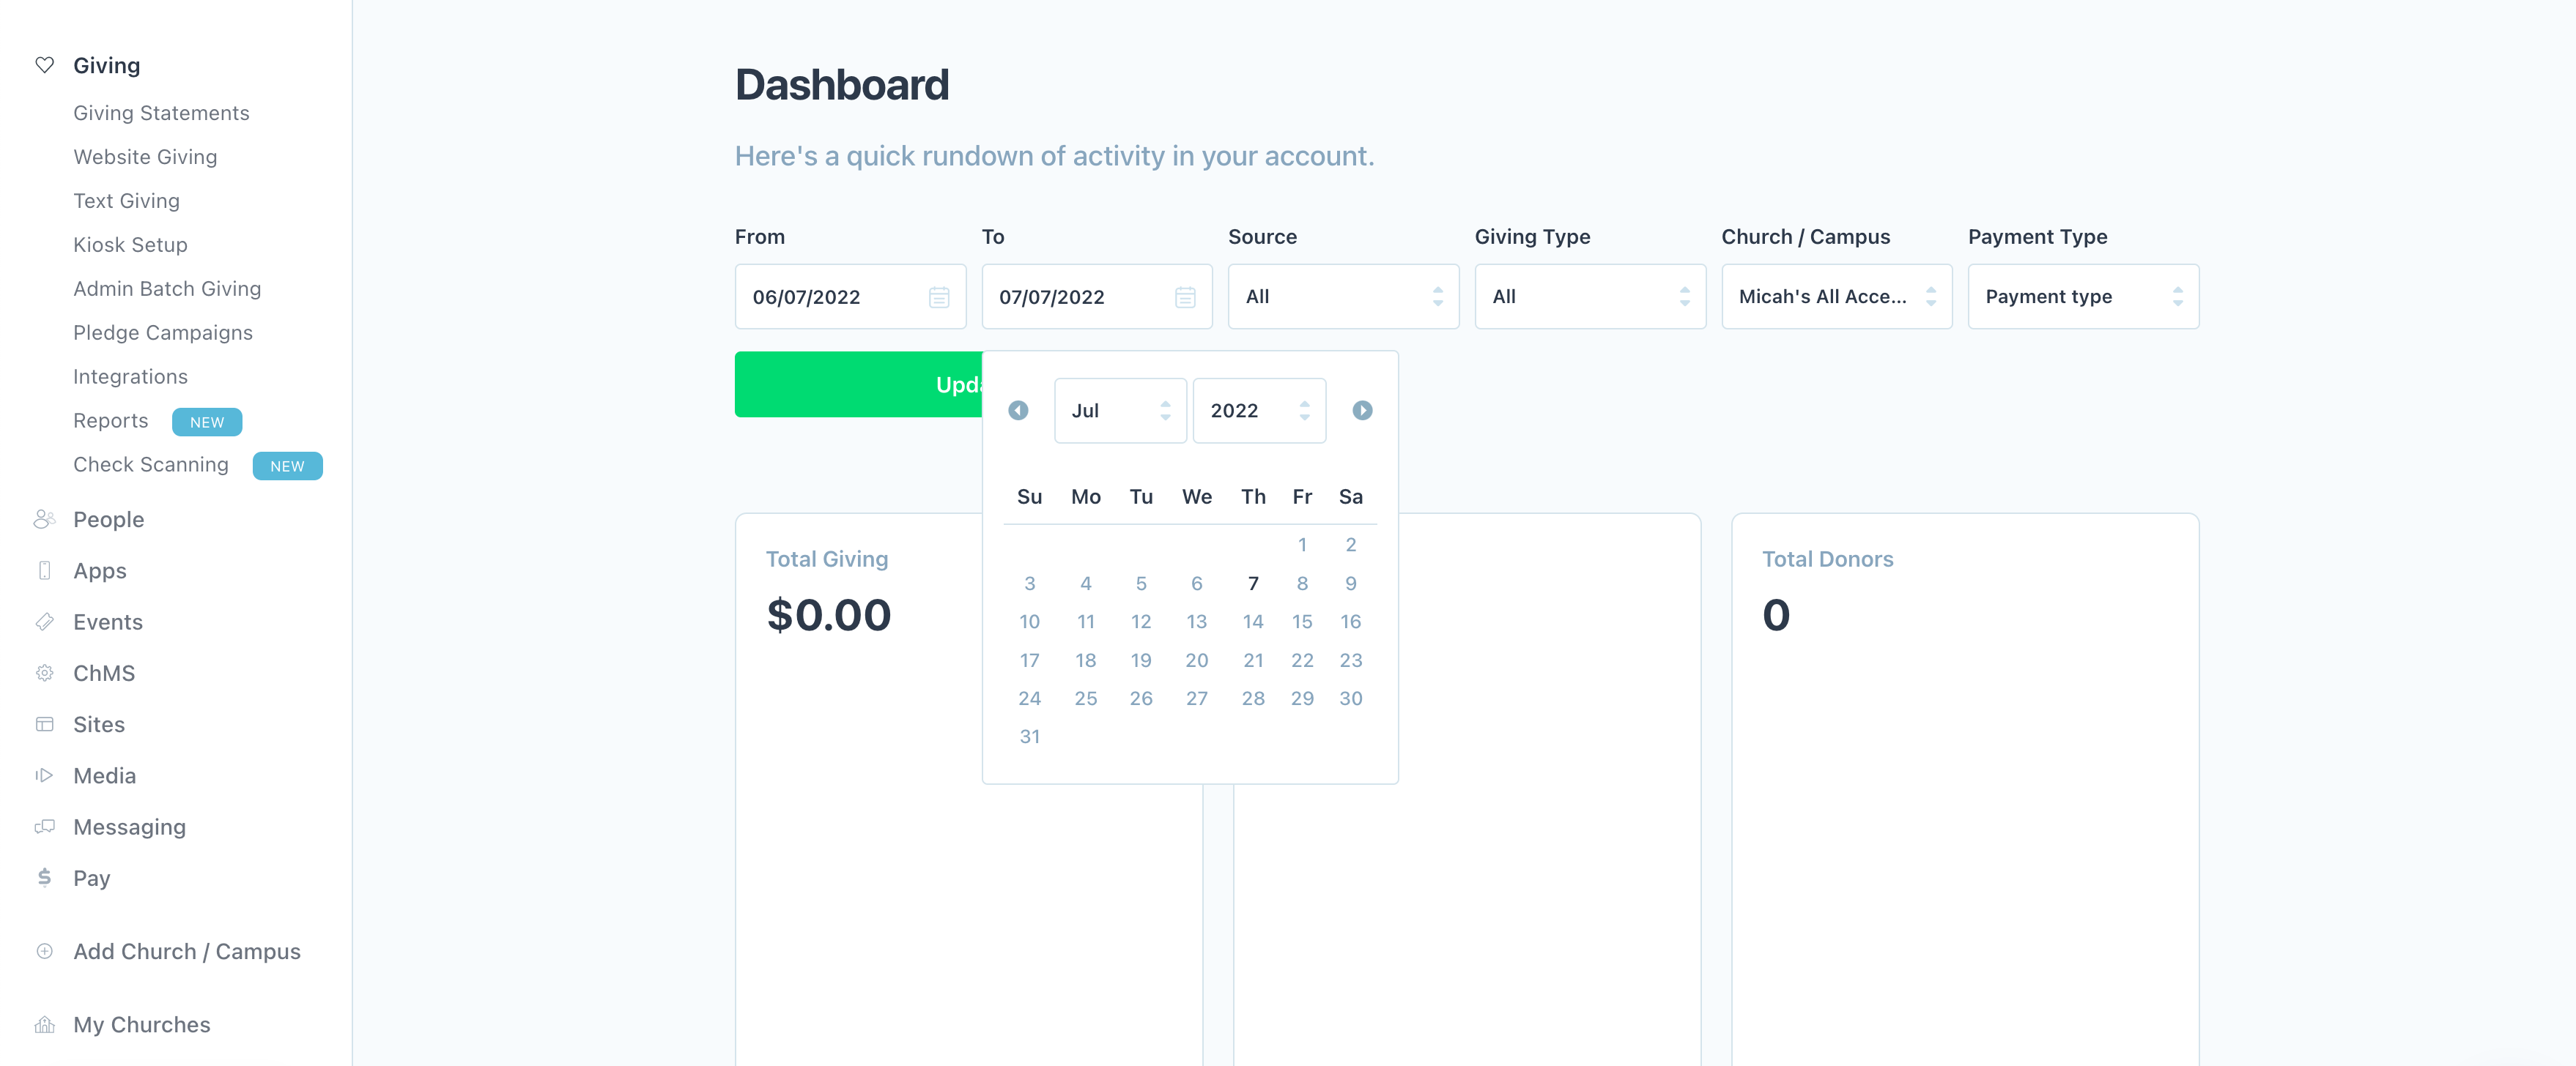Open the Payment type dropdown
Image resolution: width=2576 pixels, height=1066 pixels.
tap(2082, 297)
